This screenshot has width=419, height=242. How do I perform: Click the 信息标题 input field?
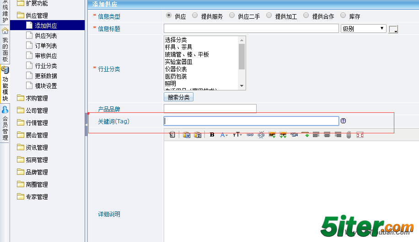click(x=251, y=29)
